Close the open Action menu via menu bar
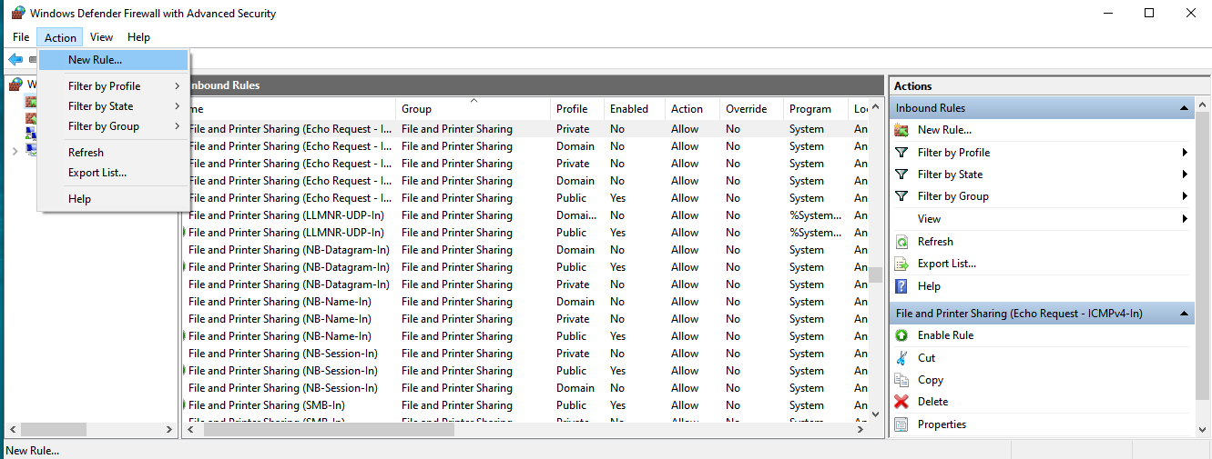Screen dimensions: 1212x459 pos(60,37)
